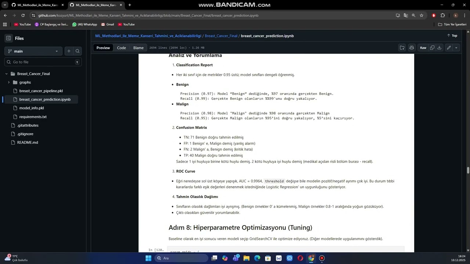Collapse the file tree side panel icon
Viewport: 470px width, 264px height.
[x=8, y=38]
